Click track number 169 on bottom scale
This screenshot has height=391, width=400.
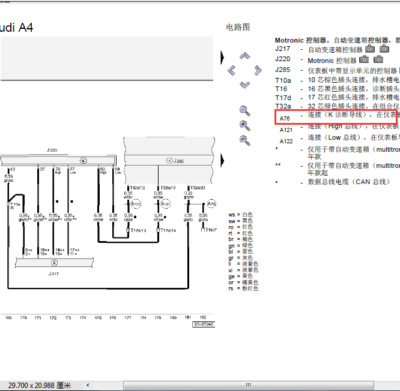[x=8, y=318]
